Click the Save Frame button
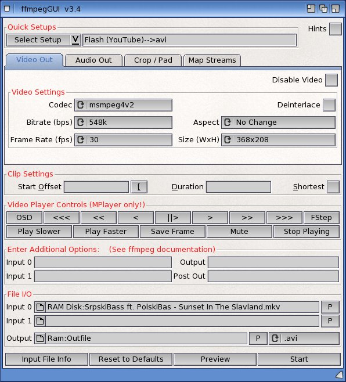This screenshot has width=346, height=382. pyautogui.click(x=172, y=232)
